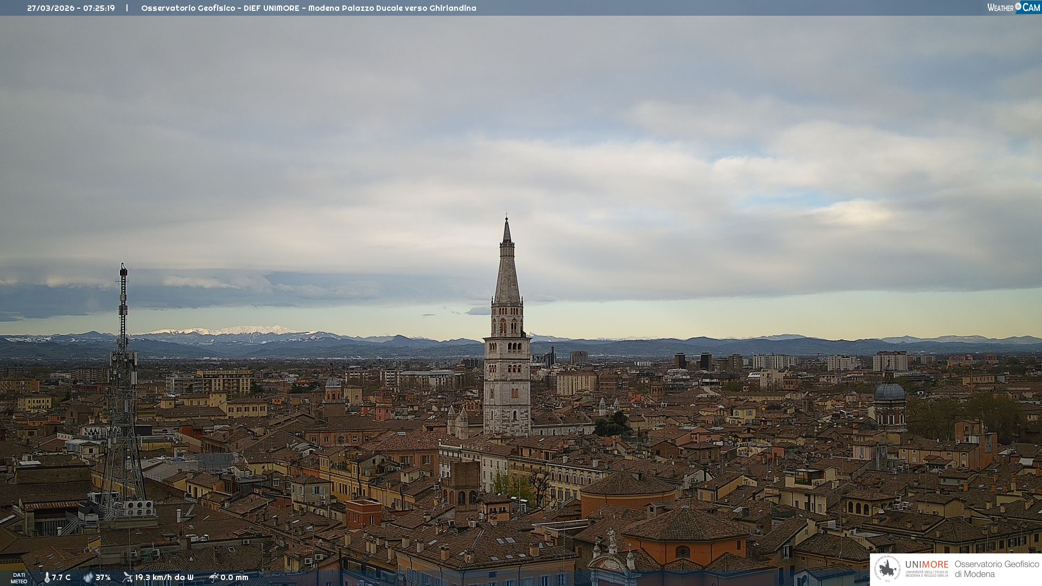Image resolution: width=1042 pixels, height=586 pixels.
Task: Click the wind anemometer icon
Action: pyautogui.click(x=128, y=577)
